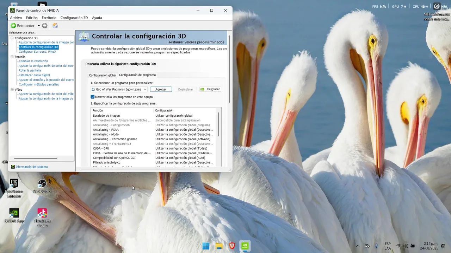Select Ajustar la configuración de la imagen con vista previa
Image resolution: width=451 pixels, height=253 pixels.
[x=46, y=43]
